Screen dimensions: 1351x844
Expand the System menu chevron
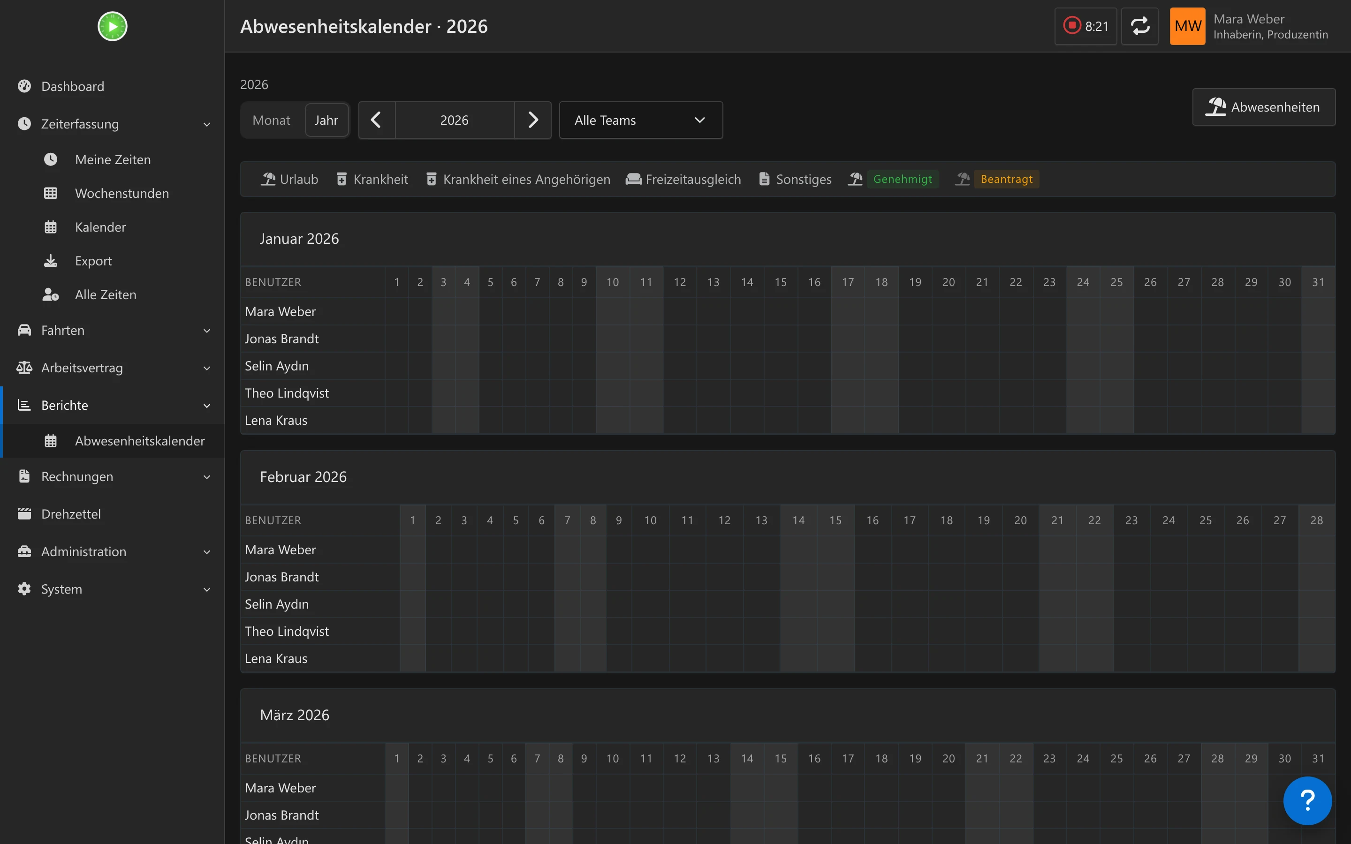[206, 589]
